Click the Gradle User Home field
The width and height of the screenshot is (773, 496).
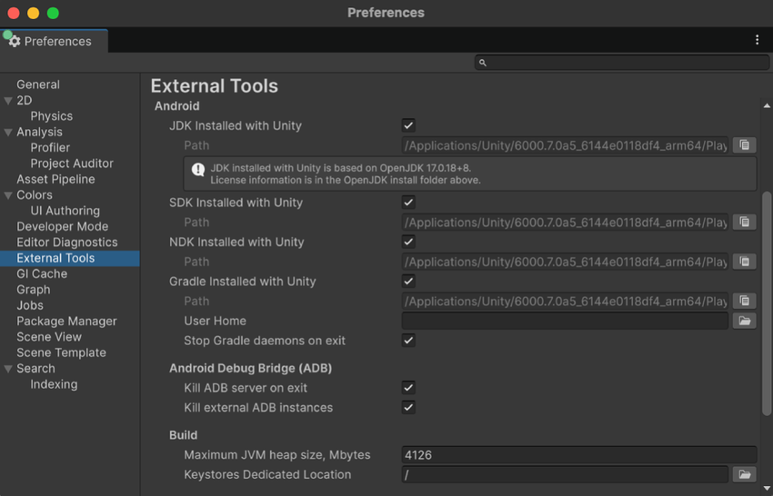pos(565,321)
